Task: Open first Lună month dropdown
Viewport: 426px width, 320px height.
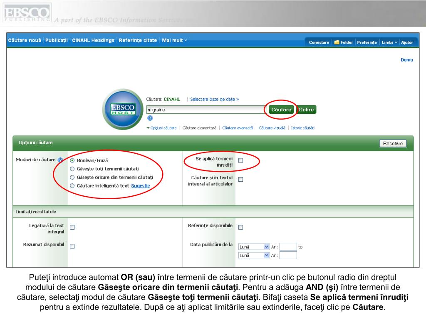Action: 254,247
